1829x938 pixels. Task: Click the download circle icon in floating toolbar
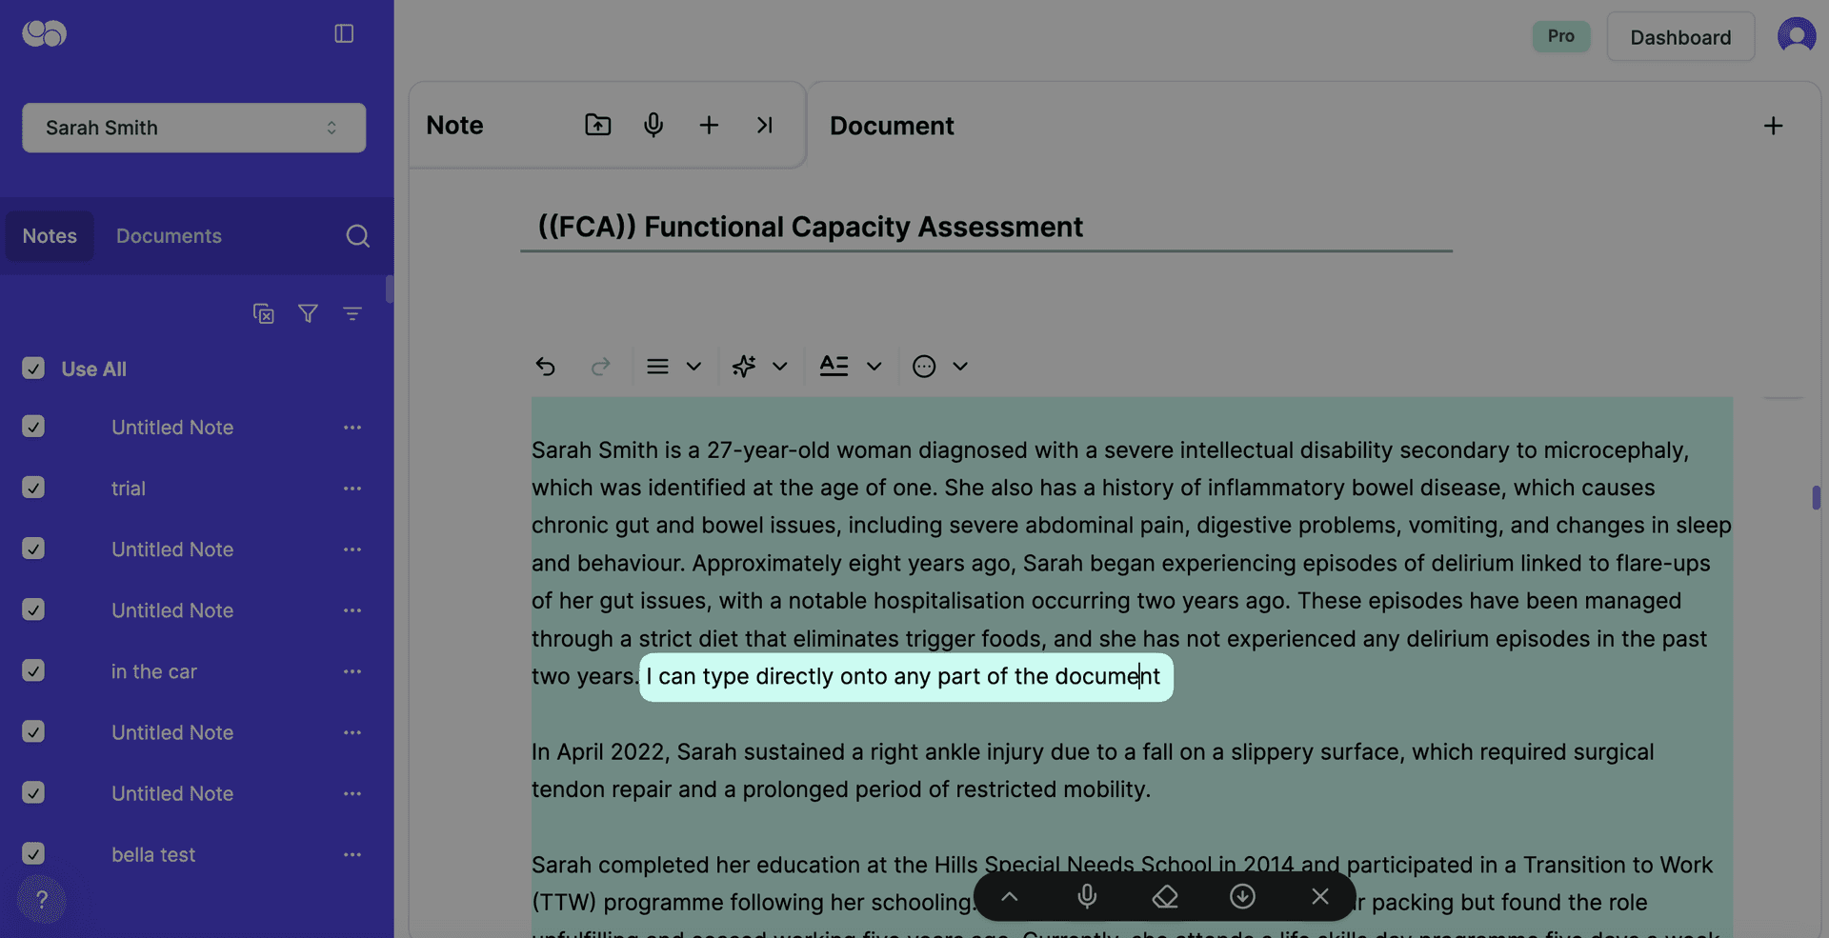pyautogui.click(x=1242, y=897)
